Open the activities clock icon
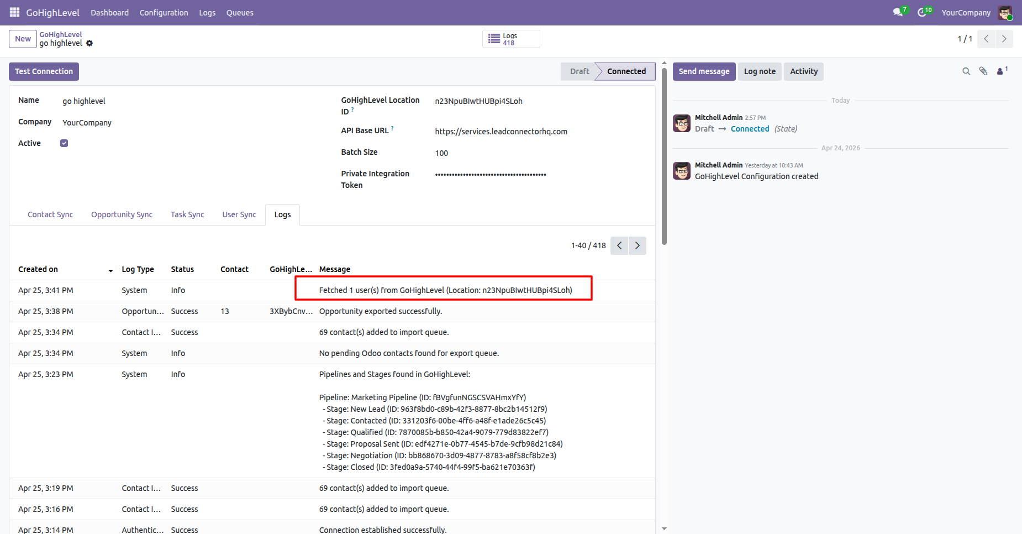Viewport: 1022px width, 534px height. click(x=922, y=12)
